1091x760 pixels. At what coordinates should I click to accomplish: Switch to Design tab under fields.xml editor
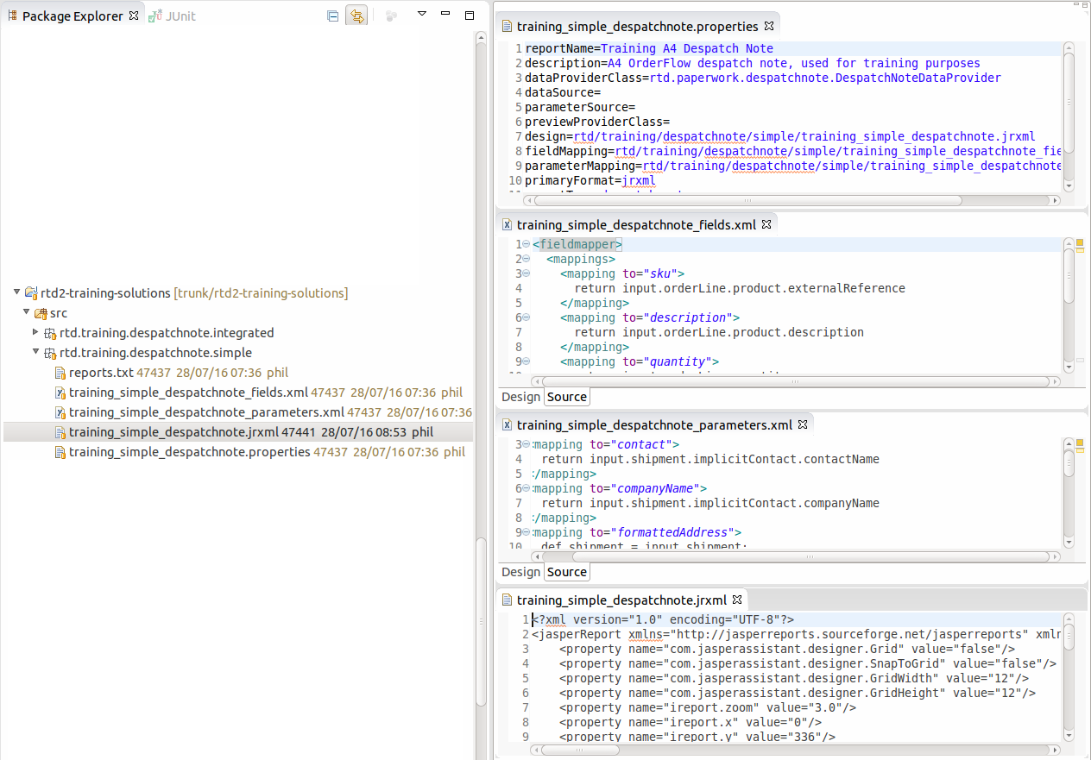(x=520, y=396)
